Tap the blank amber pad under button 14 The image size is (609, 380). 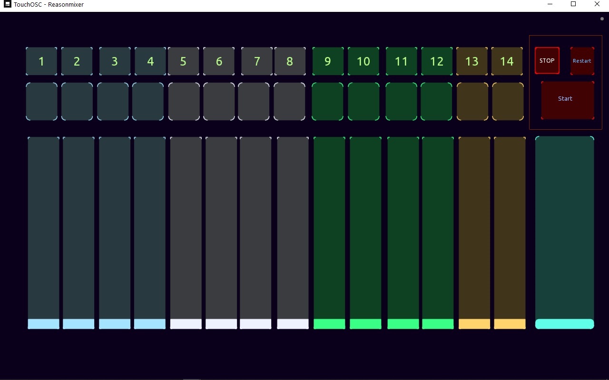(x=508, y=102)
